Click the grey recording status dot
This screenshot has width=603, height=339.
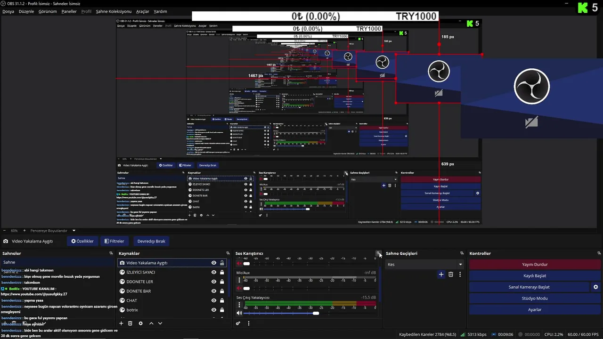tap(521, 334)
